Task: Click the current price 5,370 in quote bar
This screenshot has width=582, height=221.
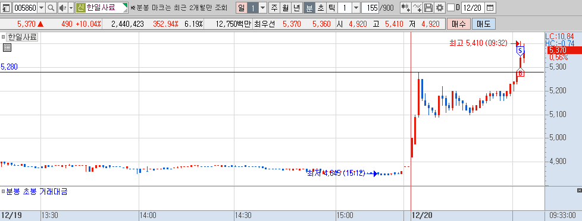Action: click(x=26, y=24)
